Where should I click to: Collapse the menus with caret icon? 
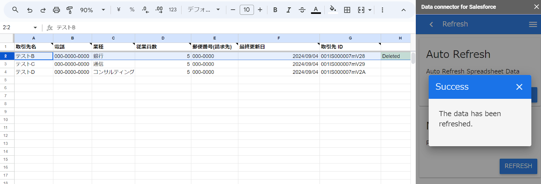click(x=403, y=10)
